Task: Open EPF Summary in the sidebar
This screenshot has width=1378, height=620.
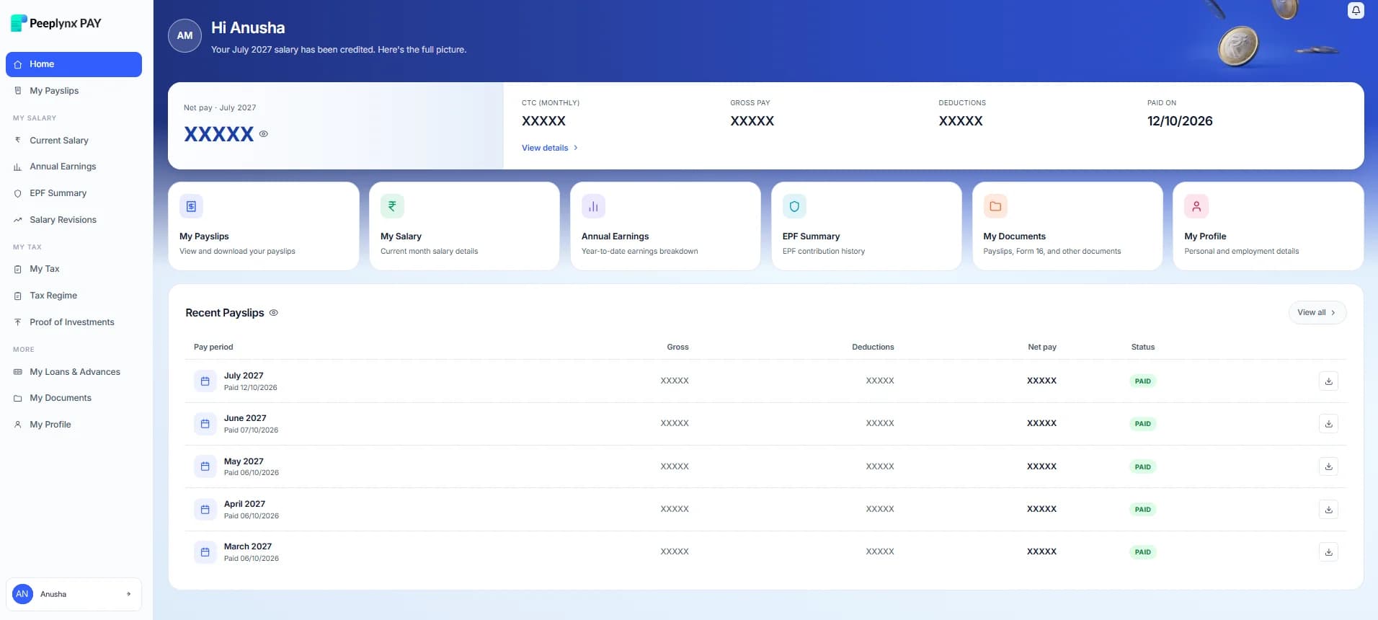Action: (74, 193)
